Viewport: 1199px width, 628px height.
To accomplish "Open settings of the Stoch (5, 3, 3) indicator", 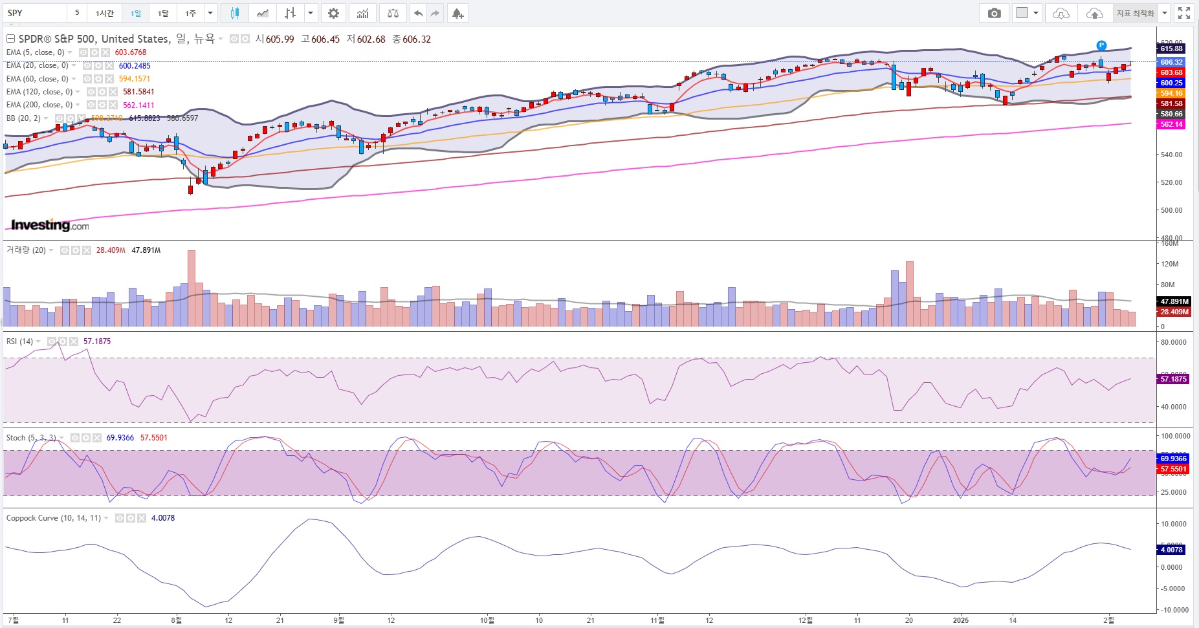I will click(86, 438).
